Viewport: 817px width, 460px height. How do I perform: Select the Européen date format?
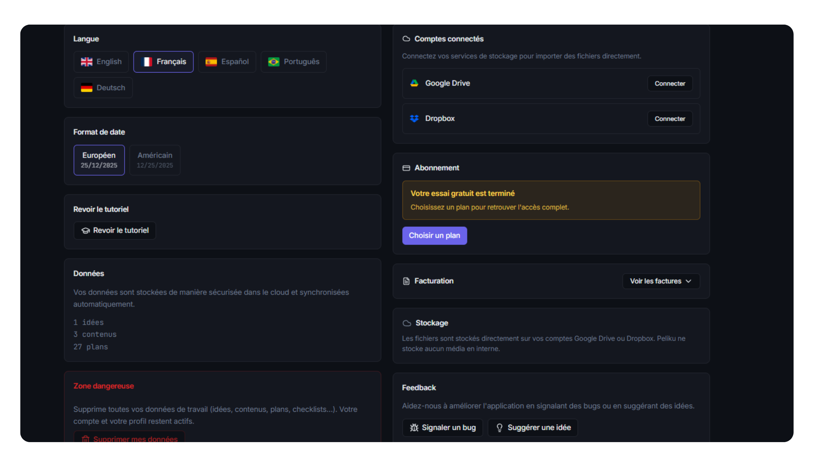pyautogui.click(x=99, y=160)
